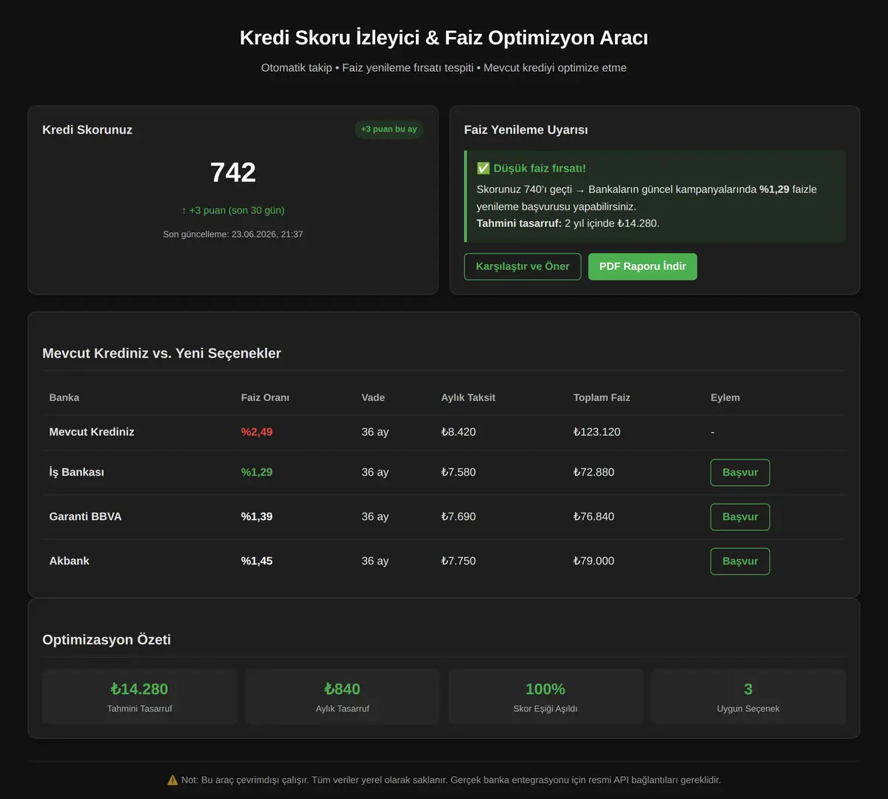Click the Toplam Faiz column header
The height and width of the screenshot is (799, 888).
(x=602, y=398)
